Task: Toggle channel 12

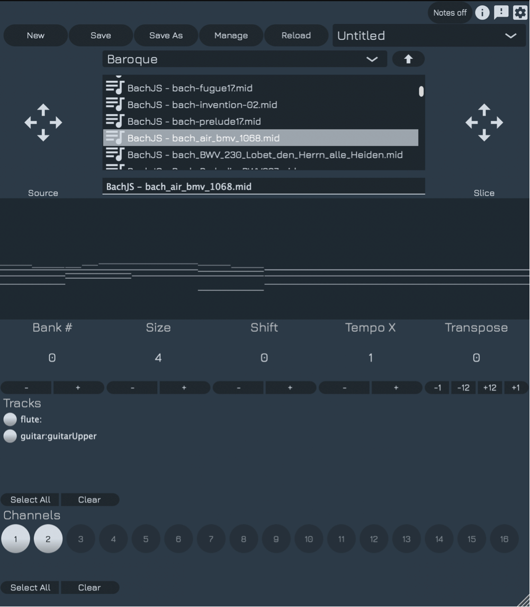Action: tap(374, 539)
